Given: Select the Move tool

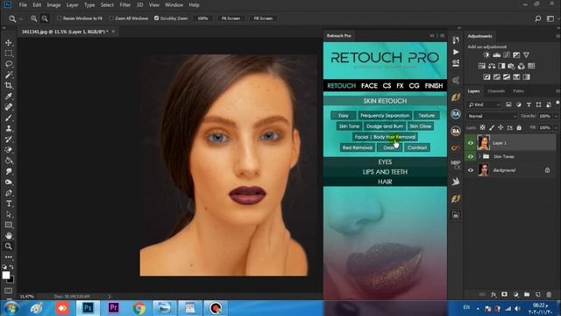Looking at the screenshot, I should tap(9, 43).
